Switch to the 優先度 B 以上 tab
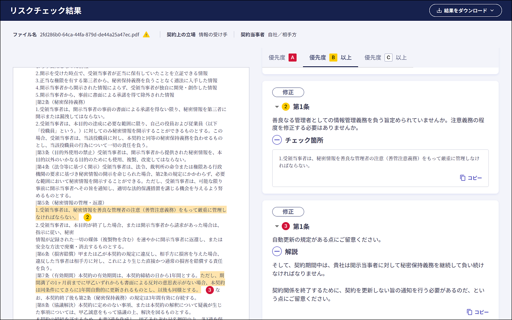 pyautogui.click(x=331, y=58)
